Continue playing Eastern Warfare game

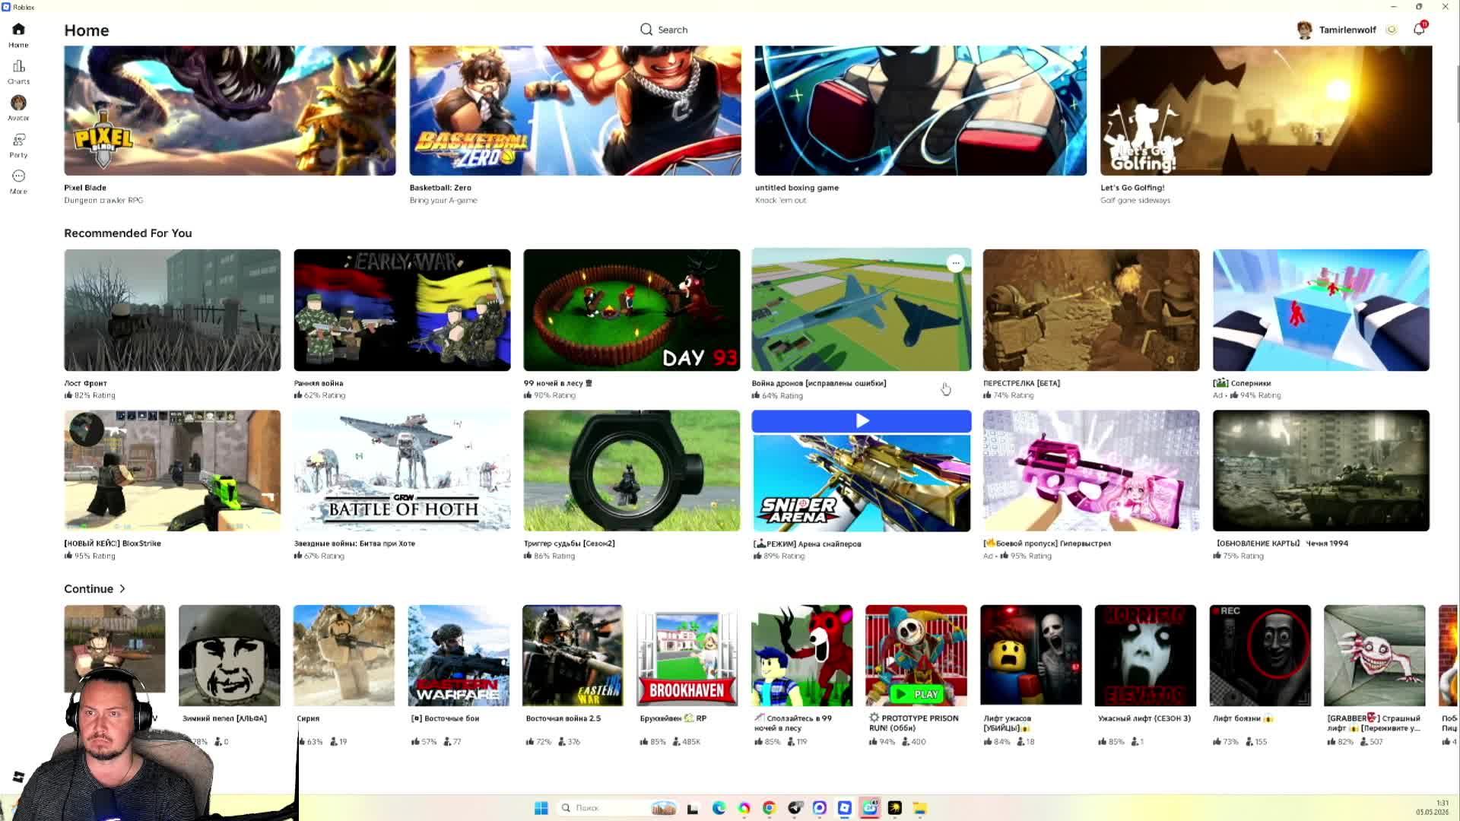(459, 655)
